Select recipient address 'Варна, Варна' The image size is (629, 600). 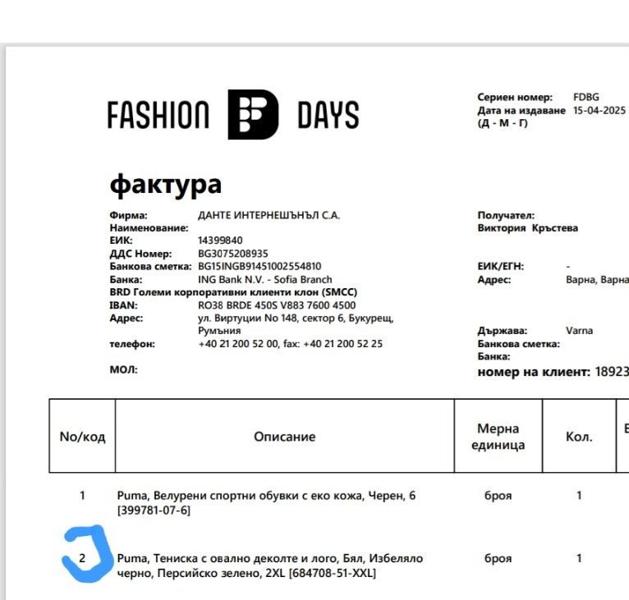click(597, 280)
